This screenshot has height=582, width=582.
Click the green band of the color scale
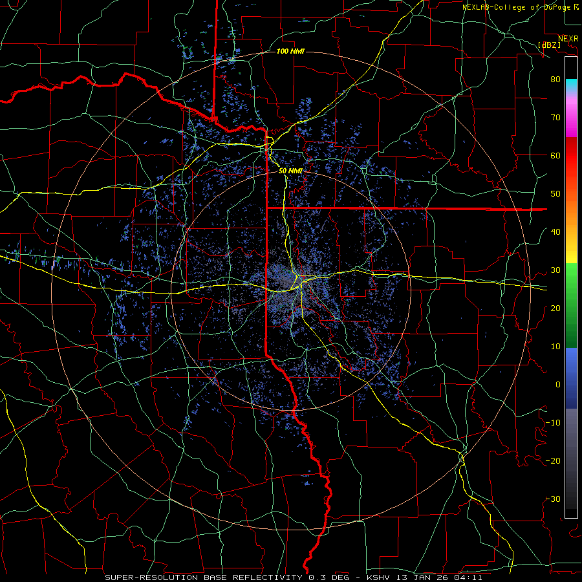tap(571, 305)
